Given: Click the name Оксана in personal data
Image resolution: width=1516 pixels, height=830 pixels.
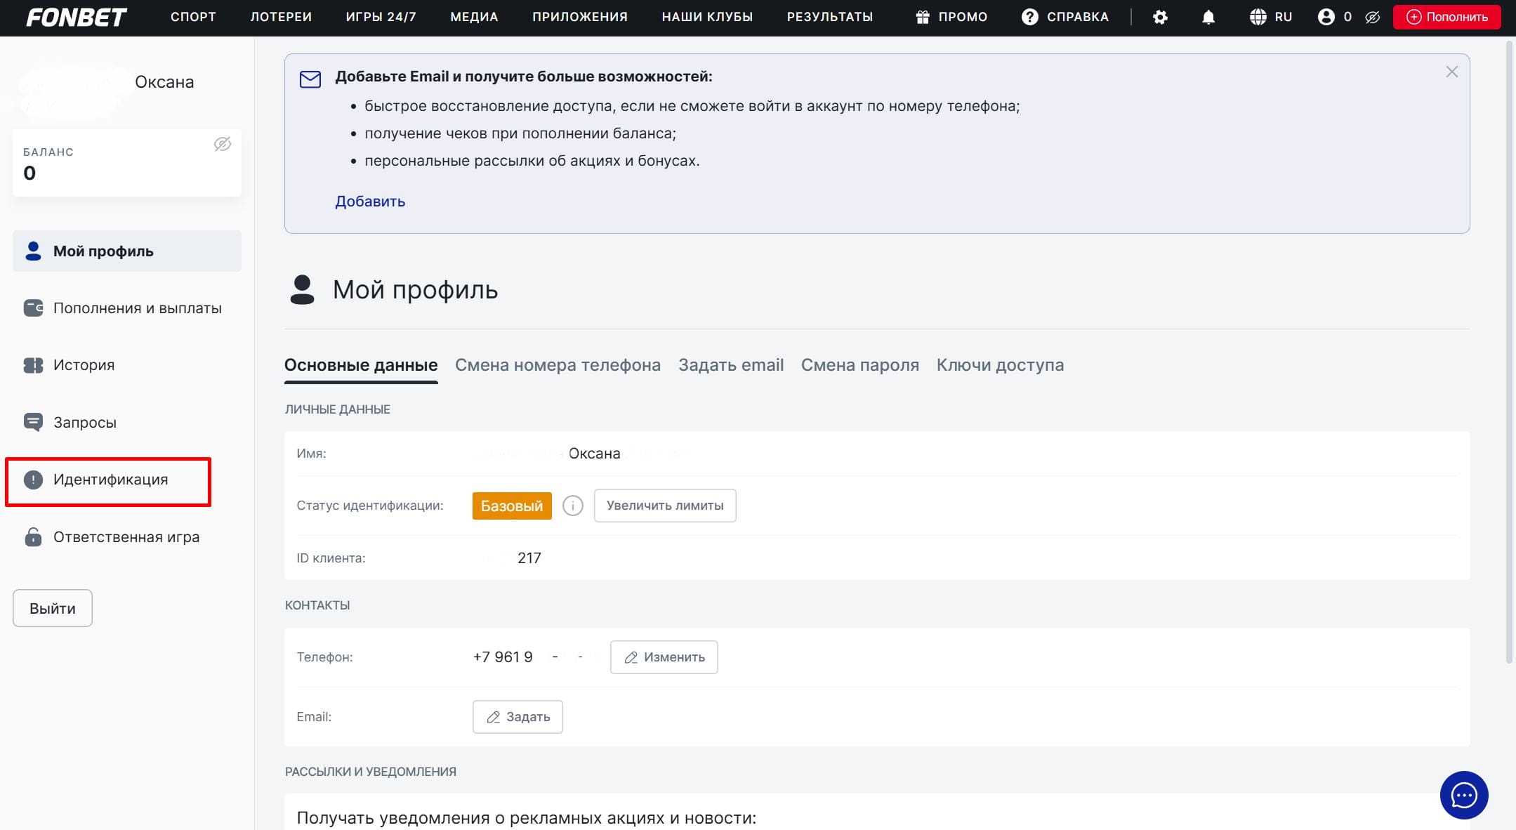Looking at the screenshot, I should [x=594, y=454].
